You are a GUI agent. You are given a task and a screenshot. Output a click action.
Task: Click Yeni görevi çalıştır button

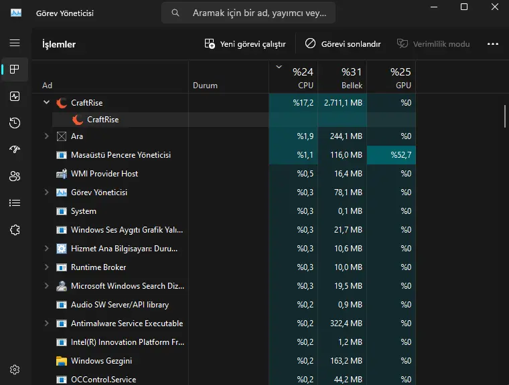(245, 44)
